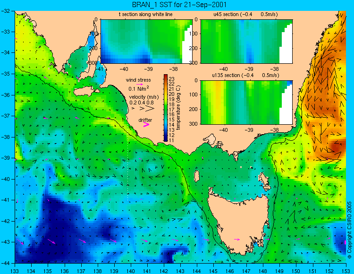This screenshot has height=274, width=354.
Task: Select the 't section along white line' heading
Action: coord(146,15)
